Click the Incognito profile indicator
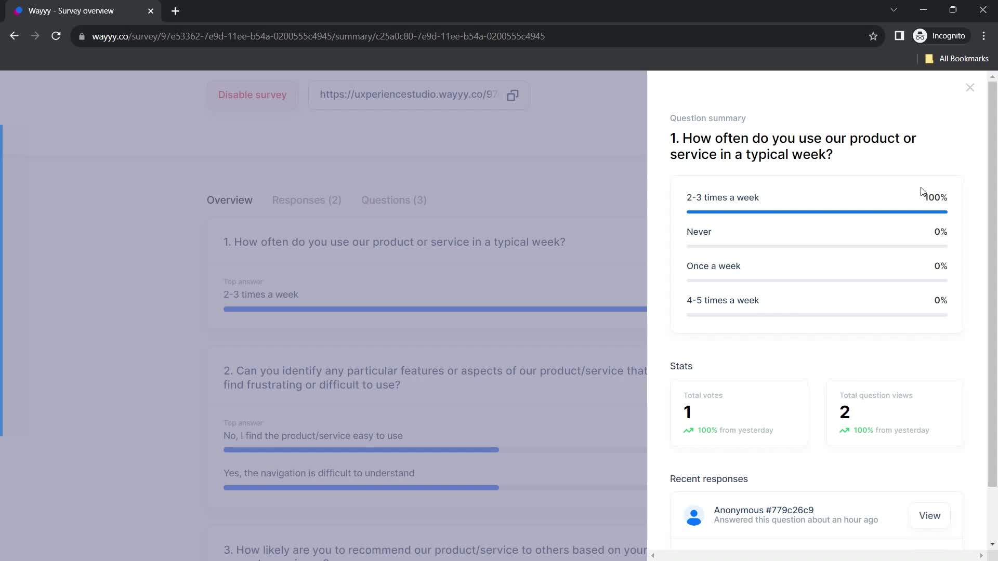Image resolution: width=998 pixels, height=561 pixels. (940, 36)
